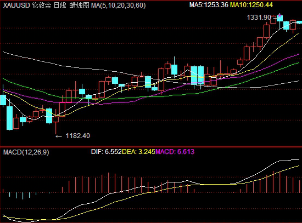Click the MA5:1253.36 value
Screen dimensions: 302x223
tap(209, 5)
